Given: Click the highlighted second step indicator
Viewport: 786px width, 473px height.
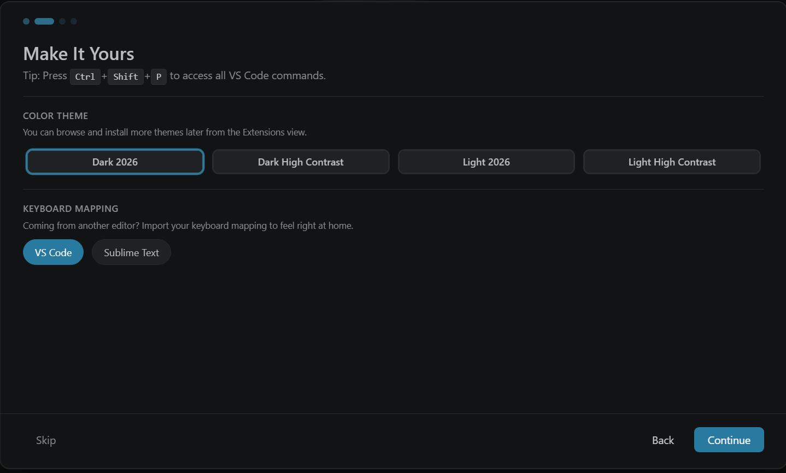Looking at the screenshot, I should click(x=43, y=21).
